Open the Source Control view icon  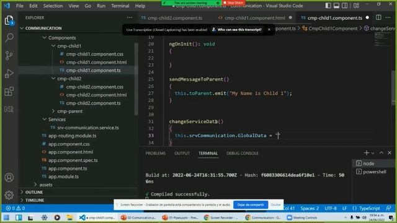click(x=9, y=55)
